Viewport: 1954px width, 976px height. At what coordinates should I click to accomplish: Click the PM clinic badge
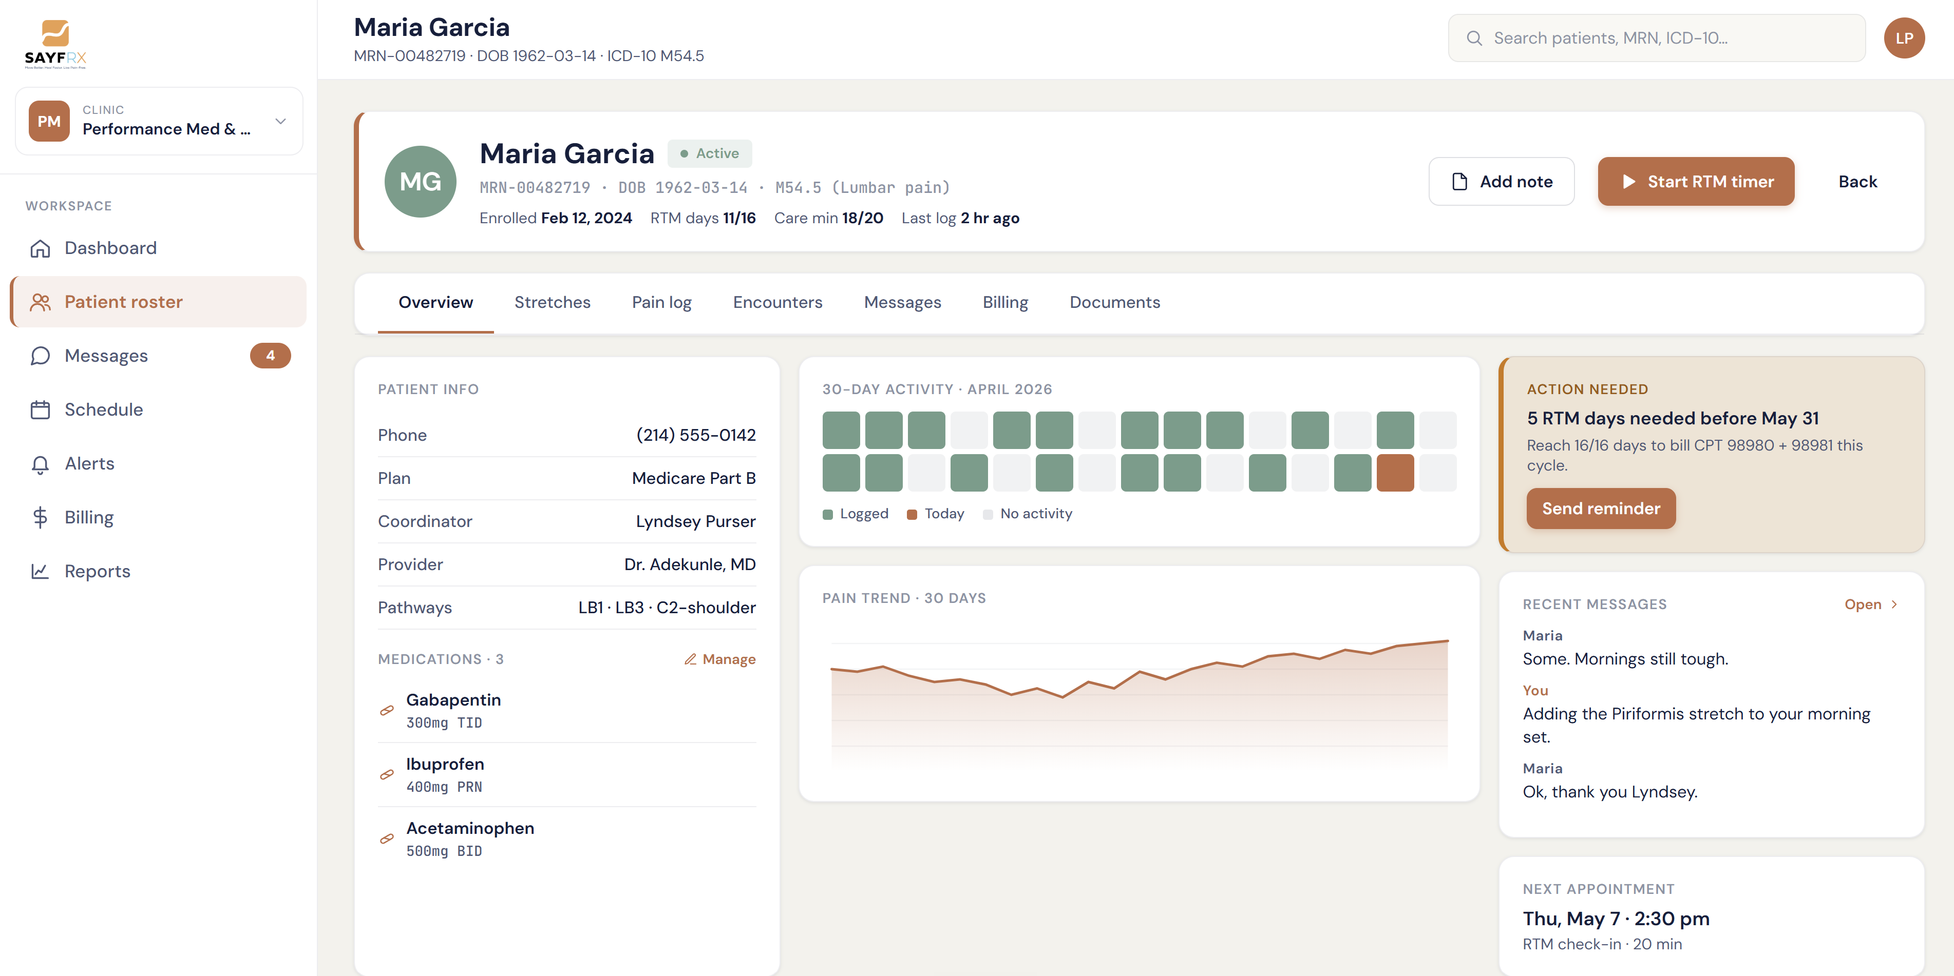pyautogui.click(x=49, y=121)
